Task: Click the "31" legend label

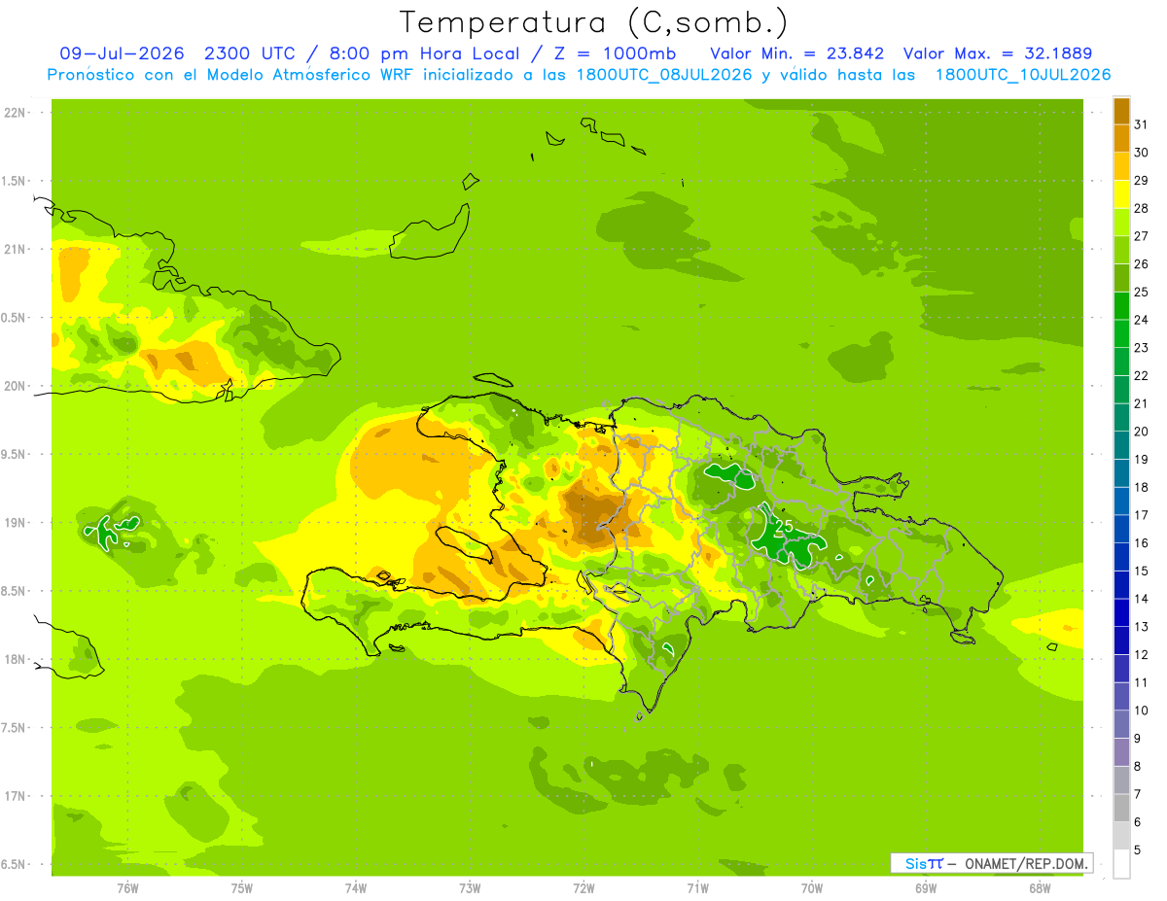Action: click(1141, 124)
